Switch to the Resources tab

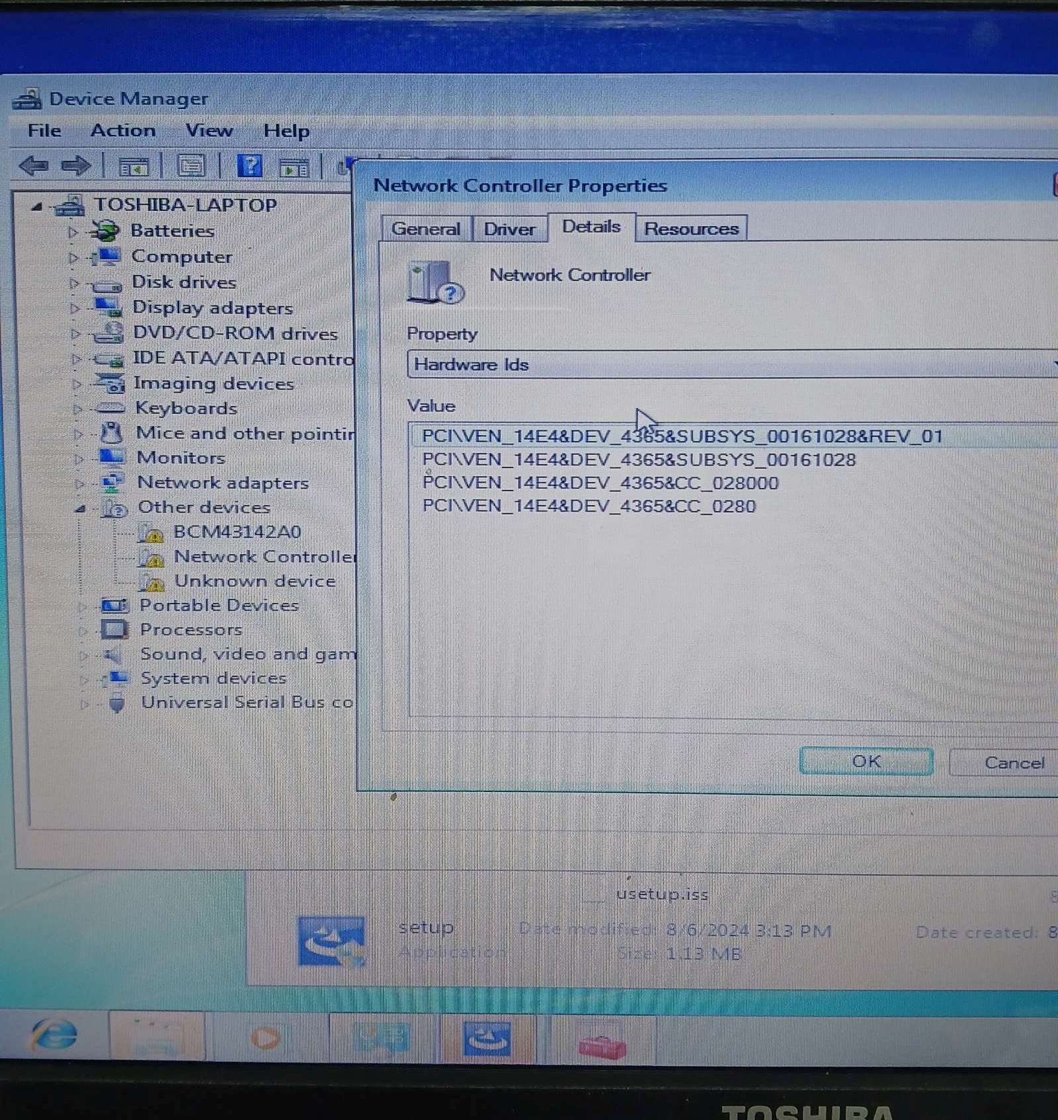[x=691, y=229]
